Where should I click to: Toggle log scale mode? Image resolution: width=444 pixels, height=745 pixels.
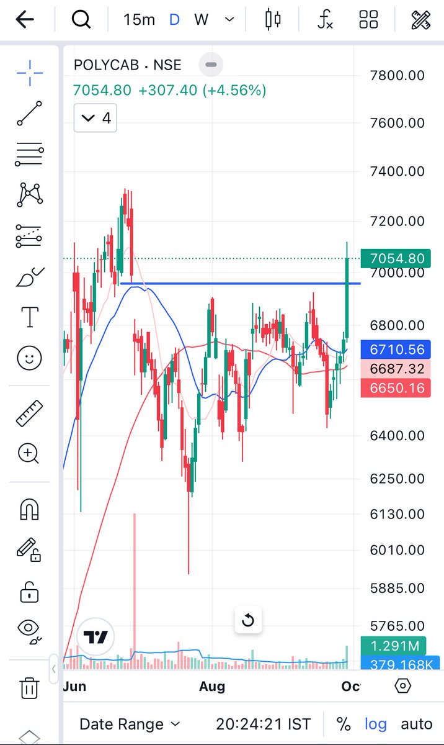376,724
